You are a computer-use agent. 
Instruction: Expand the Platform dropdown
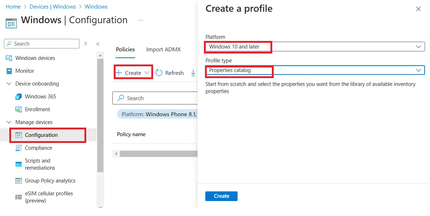coord(418,47)
